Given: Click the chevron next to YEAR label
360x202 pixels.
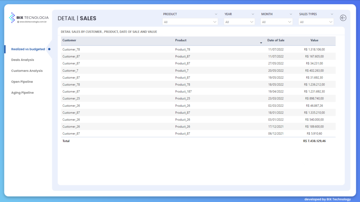Looking at the screenshot, I should [253, 14].
